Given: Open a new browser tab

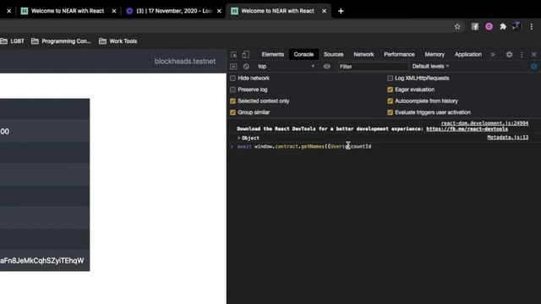Looking at the screenshot, I should (341, 11).
